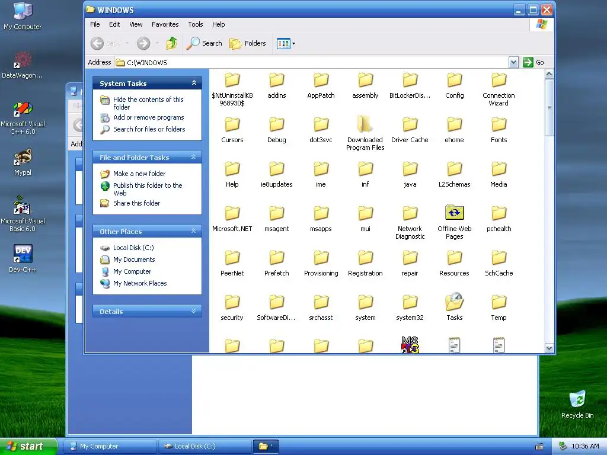Open the Cursors folder

click(232, 131)
